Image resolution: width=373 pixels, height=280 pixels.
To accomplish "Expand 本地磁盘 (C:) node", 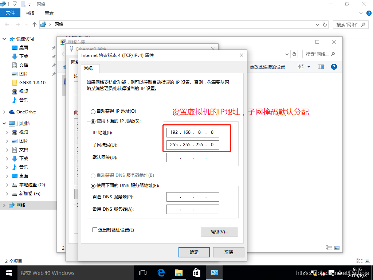I will [7, 185].
